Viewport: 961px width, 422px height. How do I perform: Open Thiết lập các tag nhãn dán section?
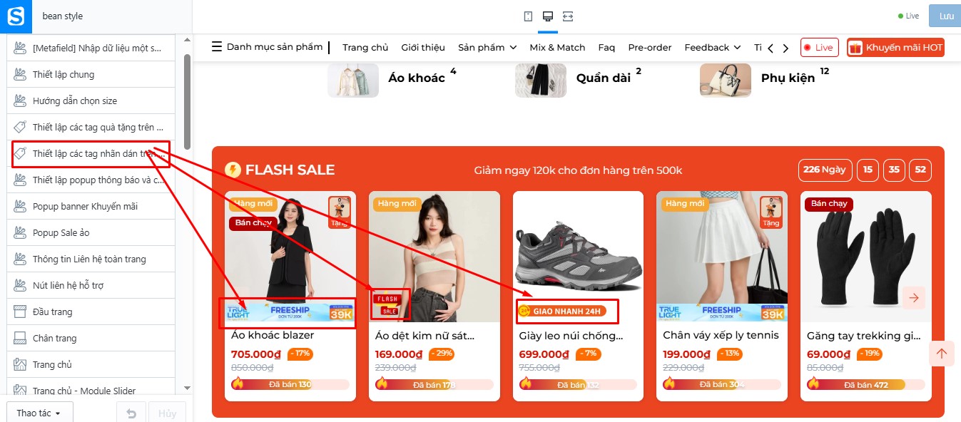(x=91, y=153)
